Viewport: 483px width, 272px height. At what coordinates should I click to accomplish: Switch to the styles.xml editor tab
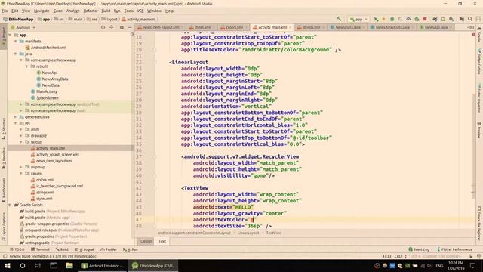pos(202,27)
